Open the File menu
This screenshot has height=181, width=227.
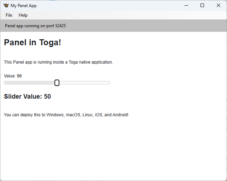click(x=9, y=15)
